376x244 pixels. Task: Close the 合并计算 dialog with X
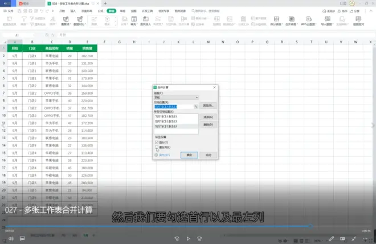pyautogui.click(x=214, y=87)
